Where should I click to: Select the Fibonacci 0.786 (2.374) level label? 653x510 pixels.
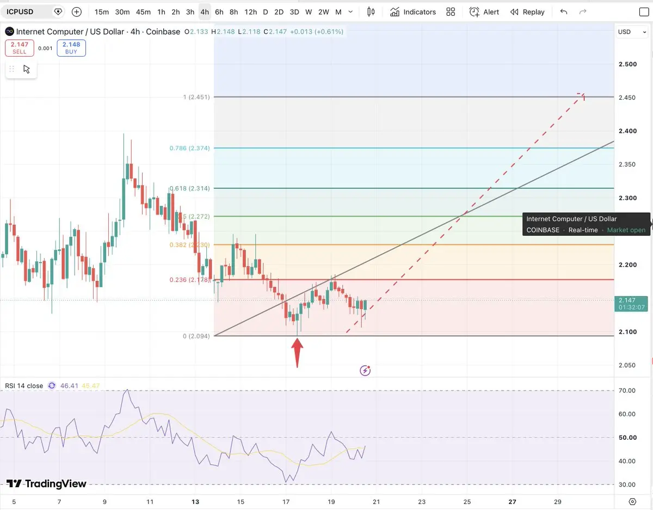(188, 148)
